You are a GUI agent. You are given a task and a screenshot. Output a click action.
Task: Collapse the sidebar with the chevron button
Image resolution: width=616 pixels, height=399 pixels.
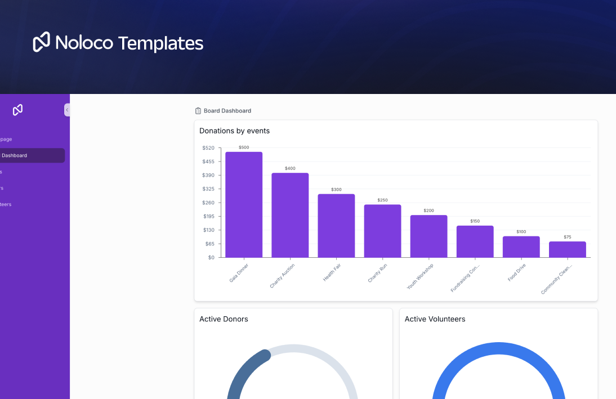pos(67,110)
